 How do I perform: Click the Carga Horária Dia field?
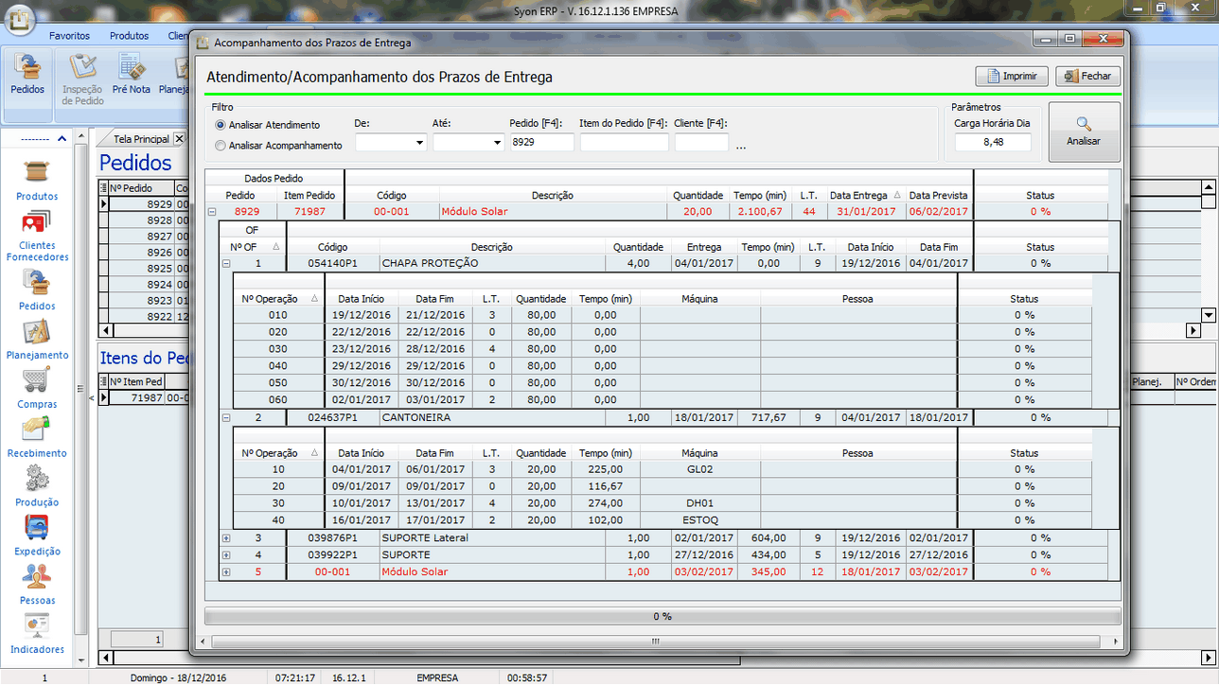pyautogui.click(x=992, y=142)
